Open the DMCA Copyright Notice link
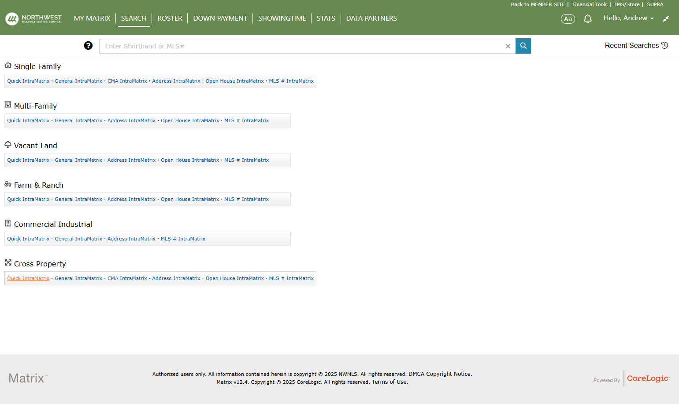The width and height of the screenshot is (679, 404). (440, 374)
